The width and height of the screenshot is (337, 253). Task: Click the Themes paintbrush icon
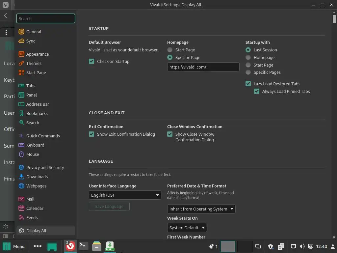pos(21,64)
